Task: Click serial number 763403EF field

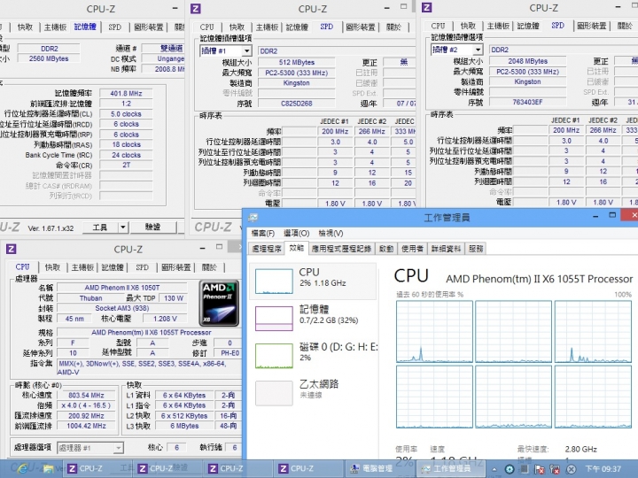Action: click(x=528, y=102)
